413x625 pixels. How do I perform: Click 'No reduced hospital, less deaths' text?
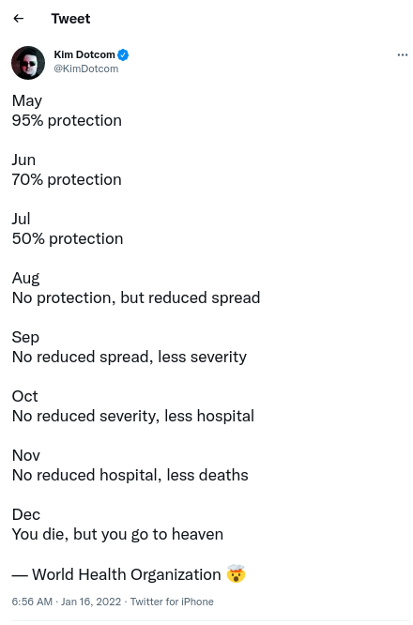click(130, 475)
